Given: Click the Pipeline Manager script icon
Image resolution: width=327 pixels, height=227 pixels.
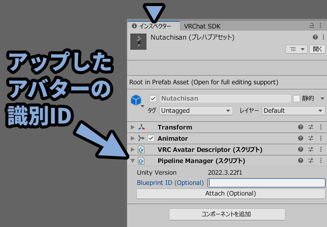Looking at the screenshot, I should pyautogui.click(x=141, y=161).
